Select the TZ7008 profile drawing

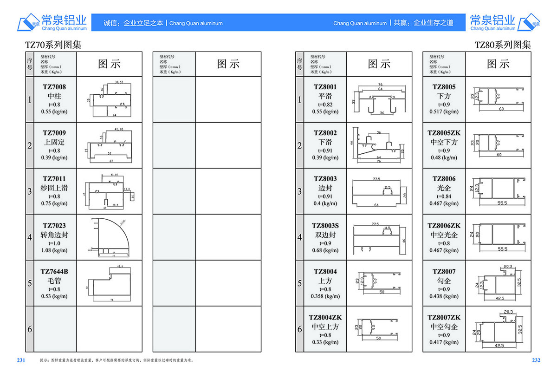[x=110, y=99]
